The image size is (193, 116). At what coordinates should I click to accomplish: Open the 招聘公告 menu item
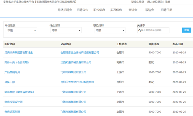pos(82,10)
